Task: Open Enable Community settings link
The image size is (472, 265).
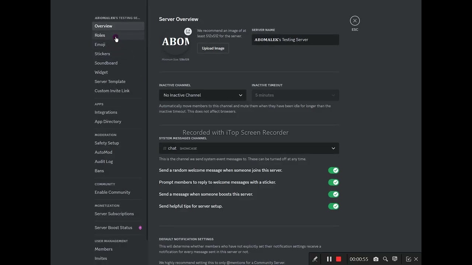Action: [x=112, y=192]
